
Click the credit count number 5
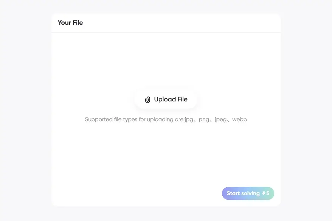coord(268,193)
